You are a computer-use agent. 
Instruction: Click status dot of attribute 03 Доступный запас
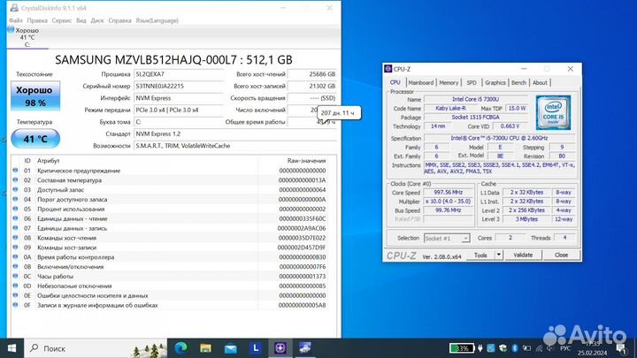[x=15, y=189]
